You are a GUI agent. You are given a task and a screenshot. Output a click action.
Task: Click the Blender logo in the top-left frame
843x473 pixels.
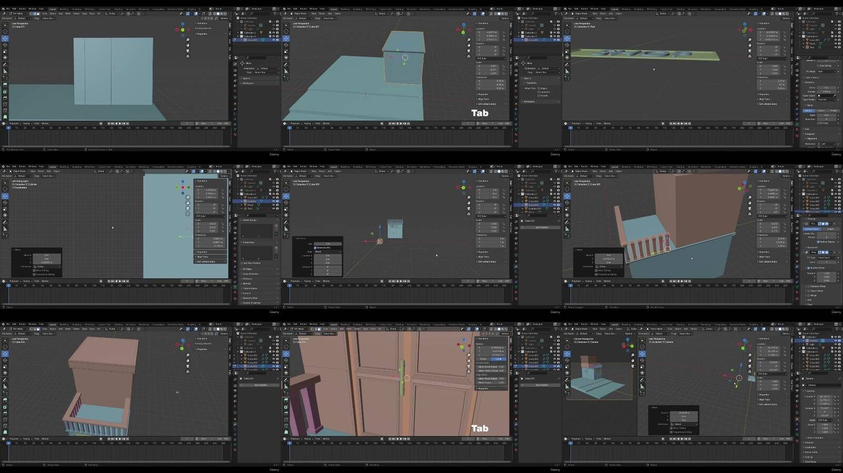[x=3, y=9]
